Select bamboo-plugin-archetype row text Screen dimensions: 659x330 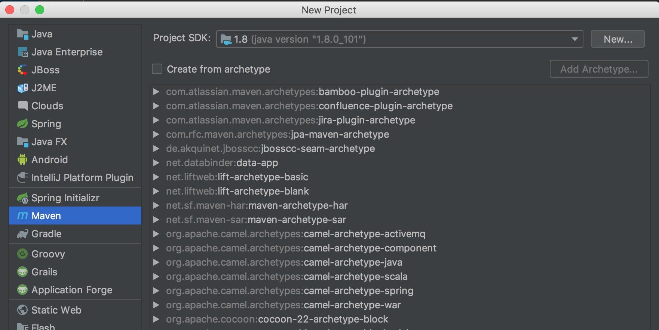coord(303,92)
